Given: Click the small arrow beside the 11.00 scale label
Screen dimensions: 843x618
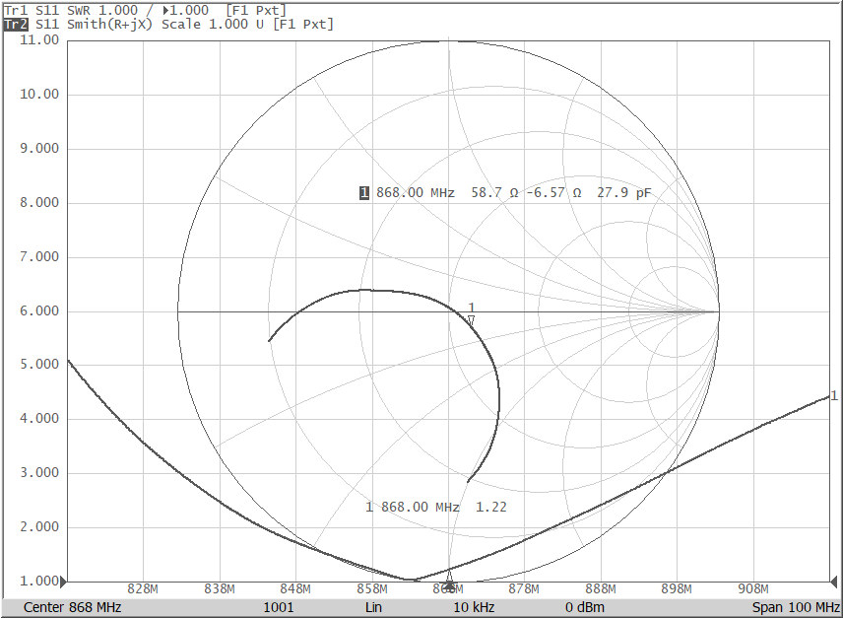Looking at the screenshot, I should [x=62, y=40].
